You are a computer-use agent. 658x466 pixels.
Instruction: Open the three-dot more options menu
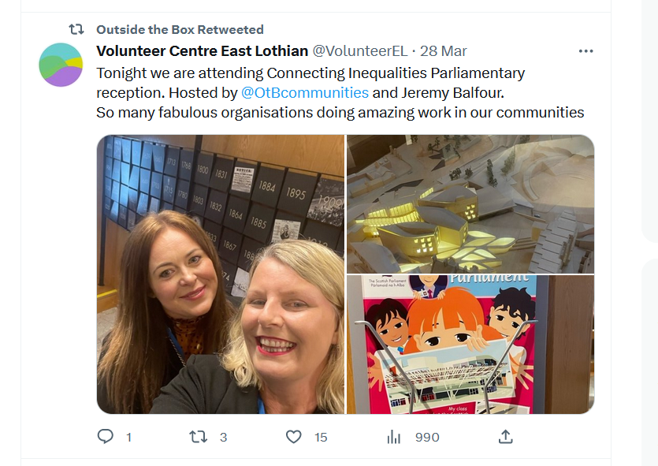[586, 51]
